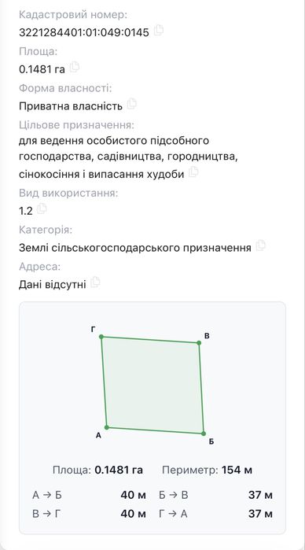Click the Б → В side length row
The height and width of the screenshot is (550, 305).
click(x=215, y=495)
